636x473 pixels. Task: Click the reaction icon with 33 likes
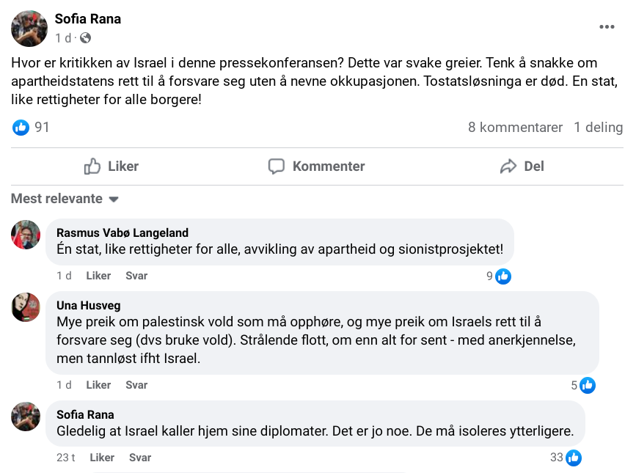click(x=574, y=458)
